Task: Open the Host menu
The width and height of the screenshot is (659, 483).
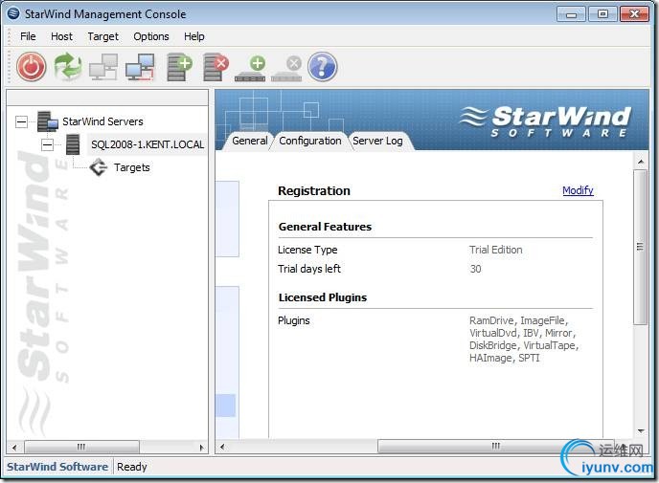Action: pyautogui.click(x=61, y=36)
